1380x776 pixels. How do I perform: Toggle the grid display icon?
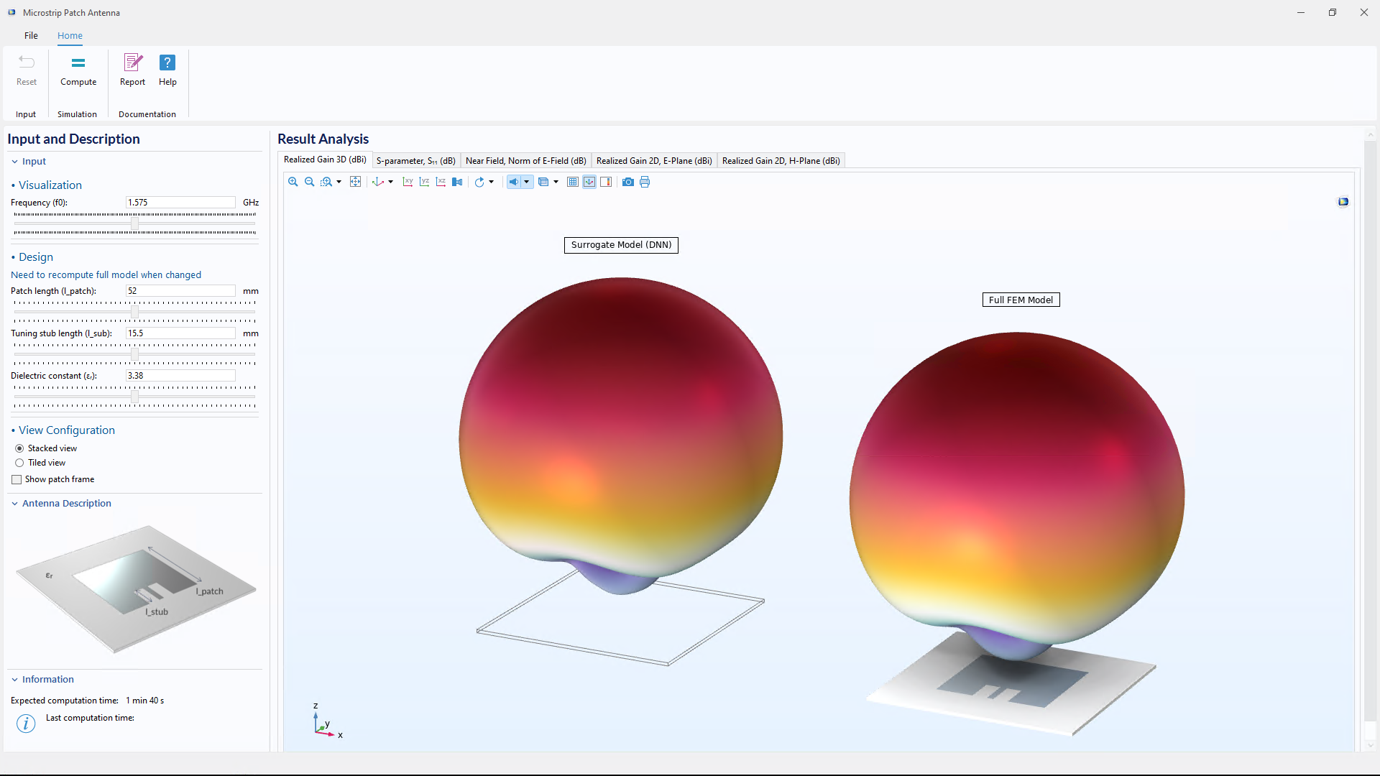pos(573,183)
